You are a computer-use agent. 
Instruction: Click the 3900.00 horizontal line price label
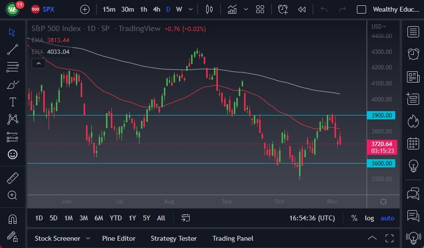coord(382,115)
